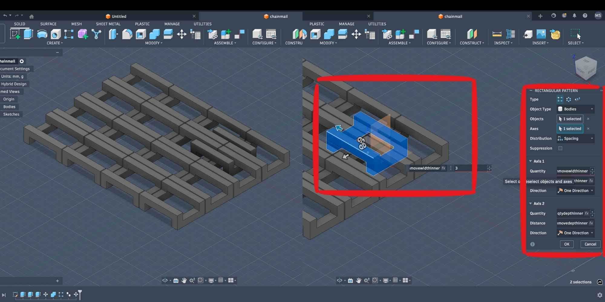Activate Move/Copy tool in right window toolbar
Screen dimensions: 605x302
(x=356, y=34)
